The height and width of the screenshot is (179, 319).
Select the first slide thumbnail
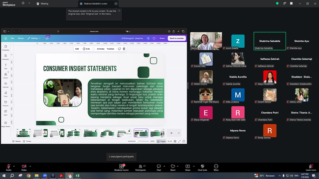point(24,133)
